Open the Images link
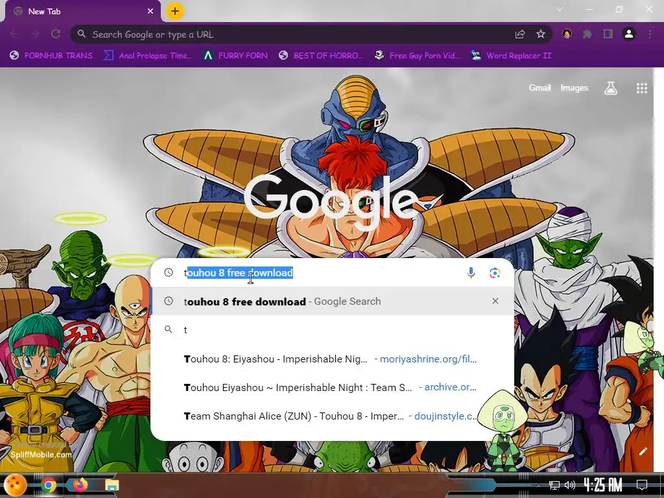The image size is (664, 498). (575, 88)
